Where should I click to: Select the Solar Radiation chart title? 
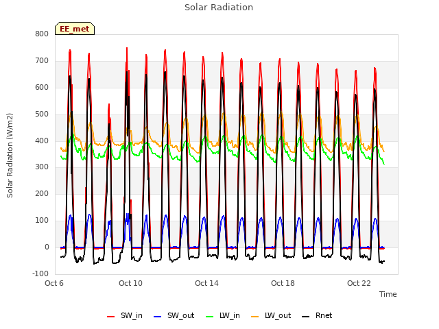click(x=219, y=8)
